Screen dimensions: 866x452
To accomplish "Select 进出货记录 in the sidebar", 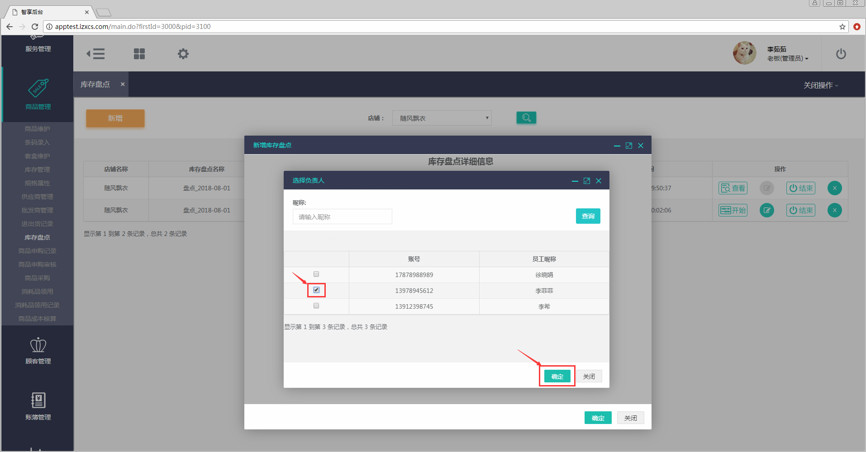I will 38,224.
